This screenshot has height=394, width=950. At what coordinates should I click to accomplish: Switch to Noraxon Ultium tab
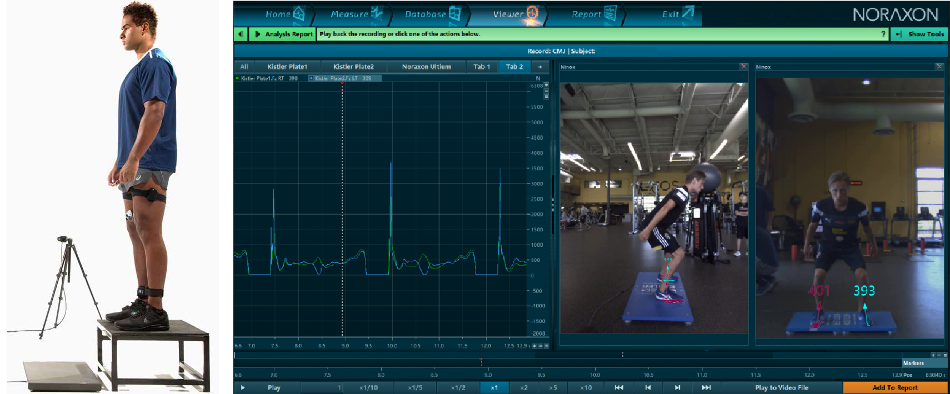coord(426,67)
